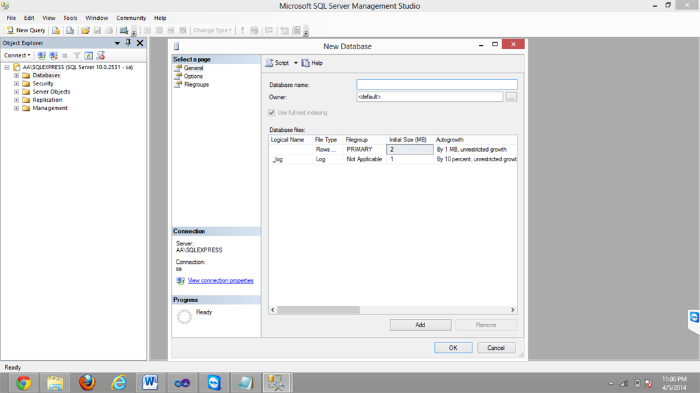Expand the Databases folder node

pos(16,75)
